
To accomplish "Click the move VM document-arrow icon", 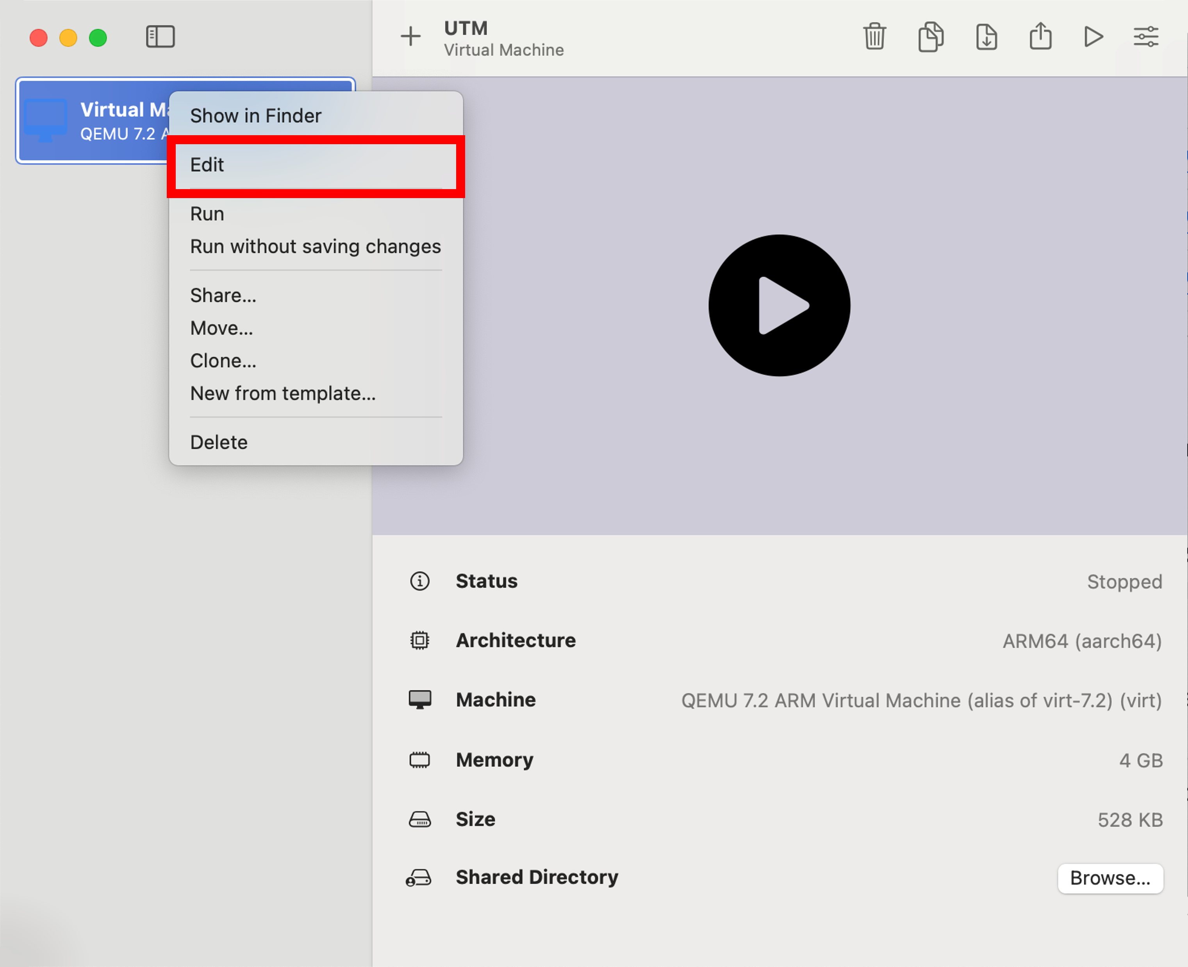I will point(986,37).
